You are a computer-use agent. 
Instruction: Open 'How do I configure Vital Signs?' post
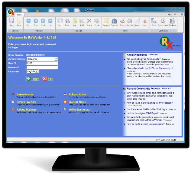pos(143,113)
